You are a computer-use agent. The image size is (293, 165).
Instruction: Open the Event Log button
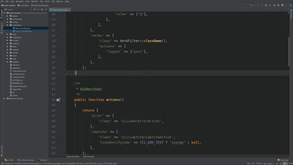point(283,160)
